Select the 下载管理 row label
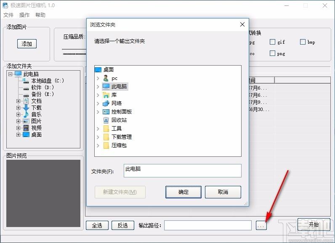Screen dimensions: 335x243 [122, 137]
